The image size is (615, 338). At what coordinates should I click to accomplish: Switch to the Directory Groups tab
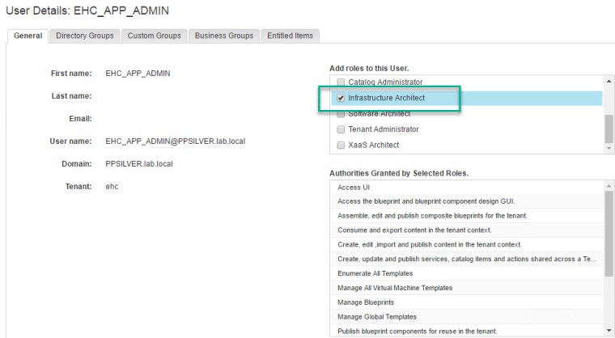coord(85,36)
